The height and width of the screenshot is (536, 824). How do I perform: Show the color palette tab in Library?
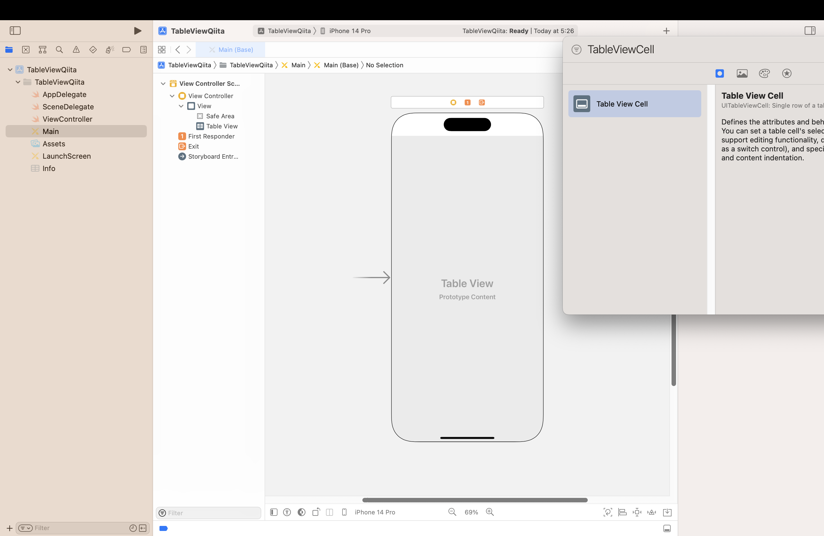pos(764,73)
